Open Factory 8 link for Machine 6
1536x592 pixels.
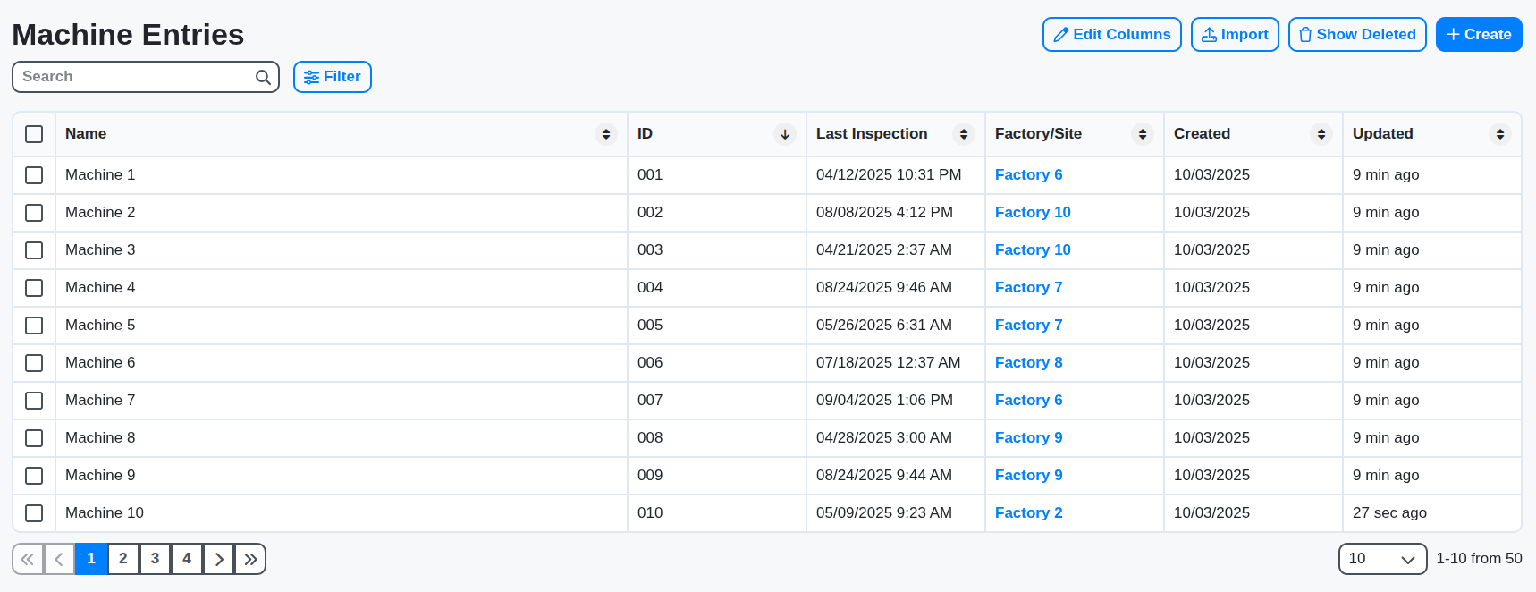[1028, 363]
